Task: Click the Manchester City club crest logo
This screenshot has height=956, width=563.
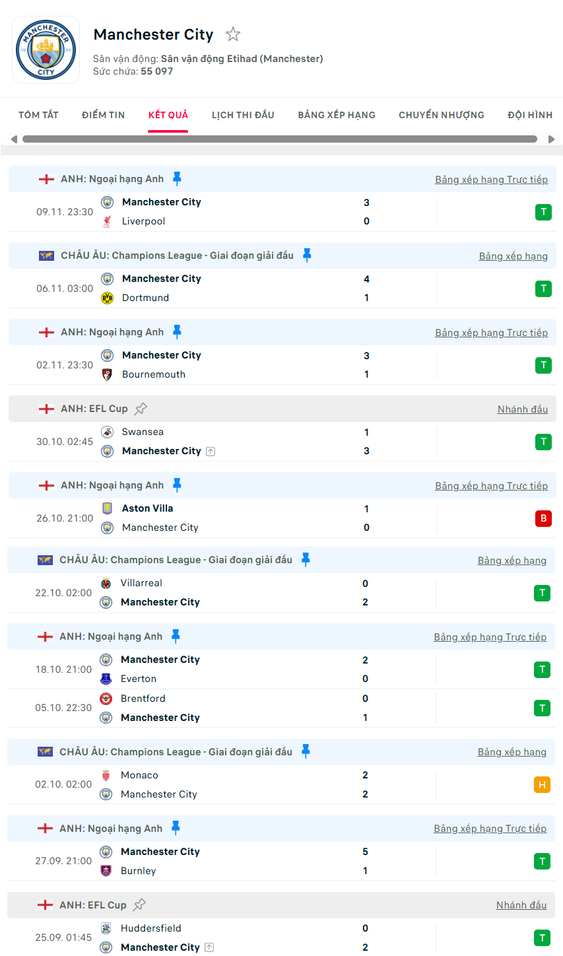Action: [46, 50]
